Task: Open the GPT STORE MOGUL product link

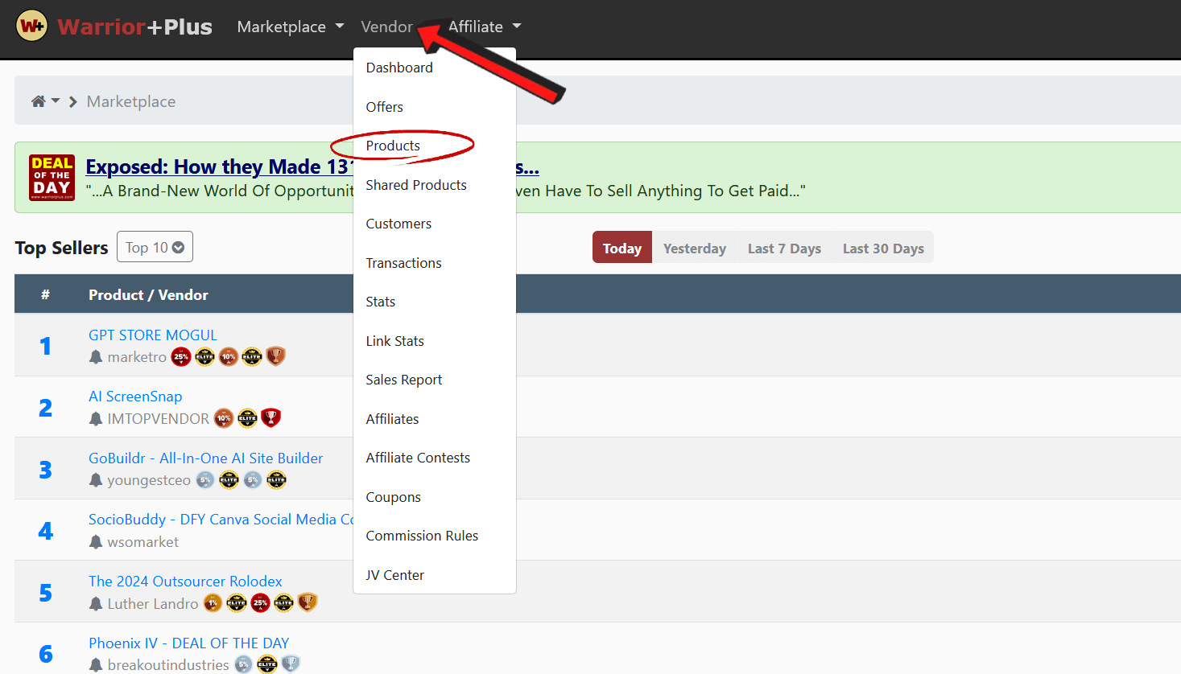Action: click(153, 335)
